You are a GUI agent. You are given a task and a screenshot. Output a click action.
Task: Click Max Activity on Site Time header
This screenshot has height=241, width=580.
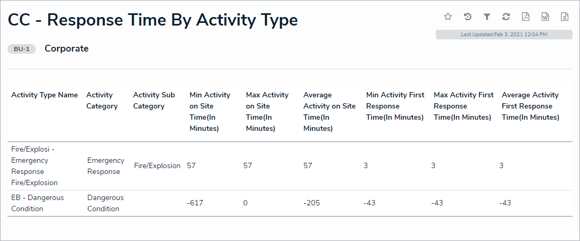pos(267,112)
